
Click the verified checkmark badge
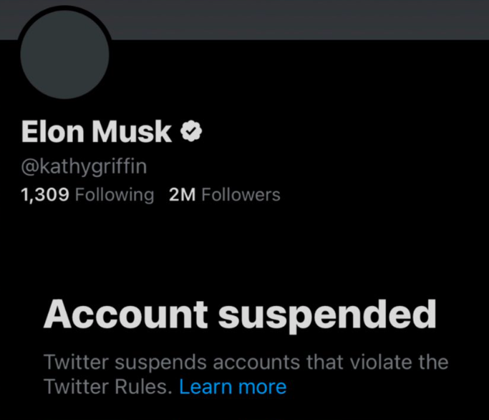192,131
